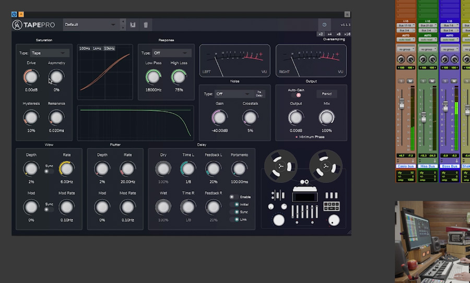Mute the Casio bus channel
The width and height of the screenshot is (470, 283).
tap(410, 80)
